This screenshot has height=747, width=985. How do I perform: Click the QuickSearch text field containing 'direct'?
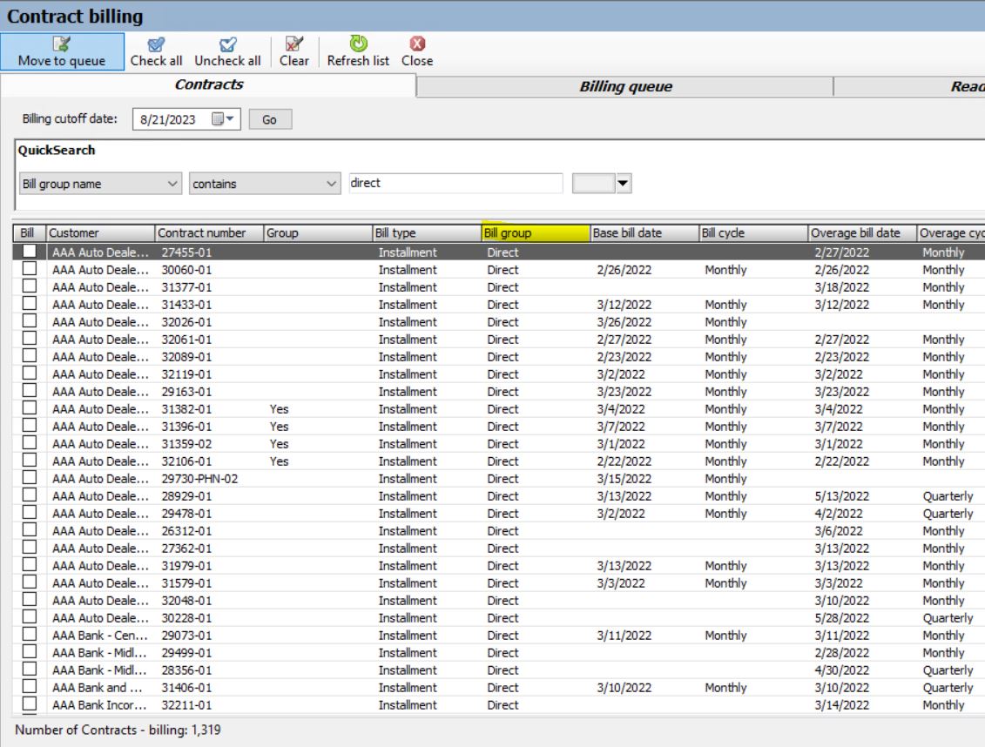(x=455, y=184)
